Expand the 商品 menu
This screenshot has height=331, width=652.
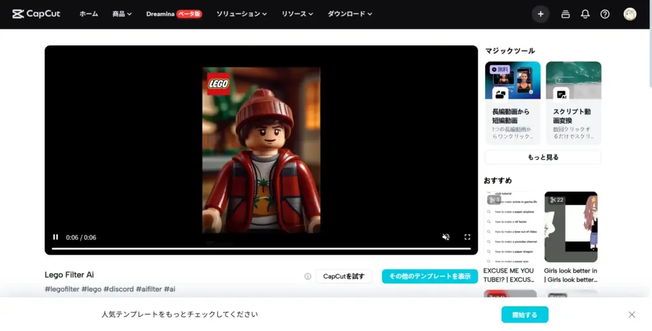(x=122, y=14)
